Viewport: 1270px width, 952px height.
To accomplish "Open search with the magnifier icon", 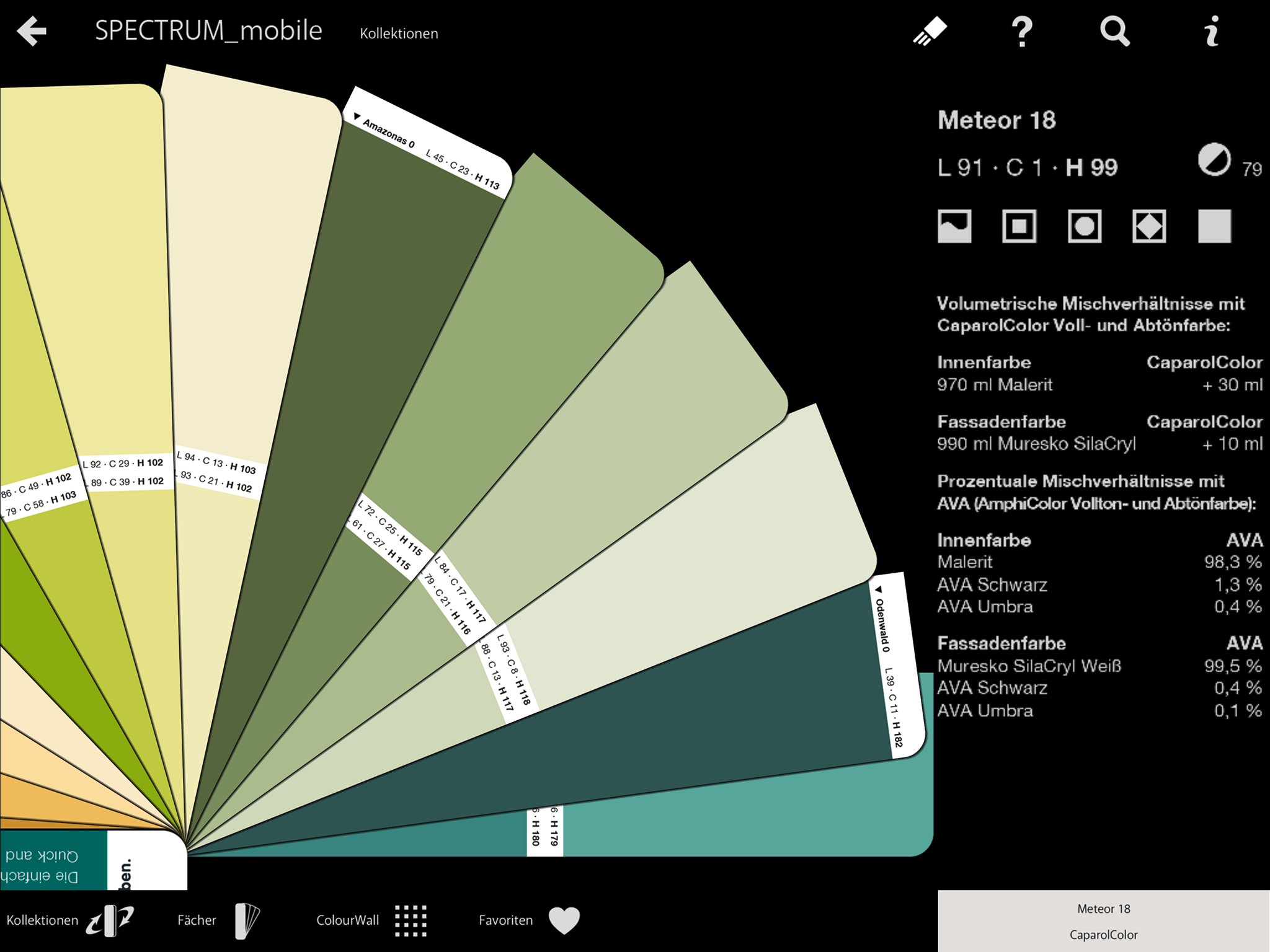I will 1115,31.
